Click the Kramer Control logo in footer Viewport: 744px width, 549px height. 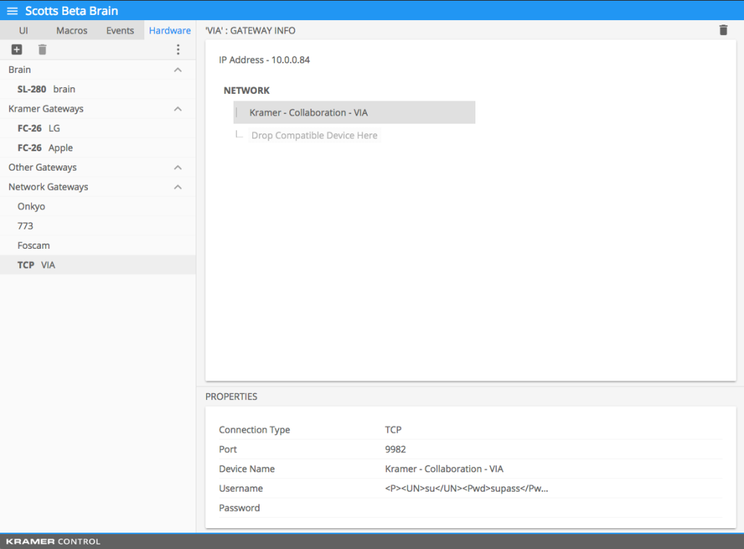click(53, 542)
